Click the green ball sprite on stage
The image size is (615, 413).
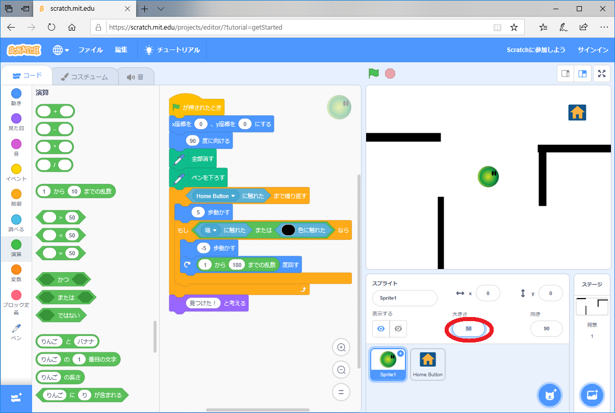(489, 177)
